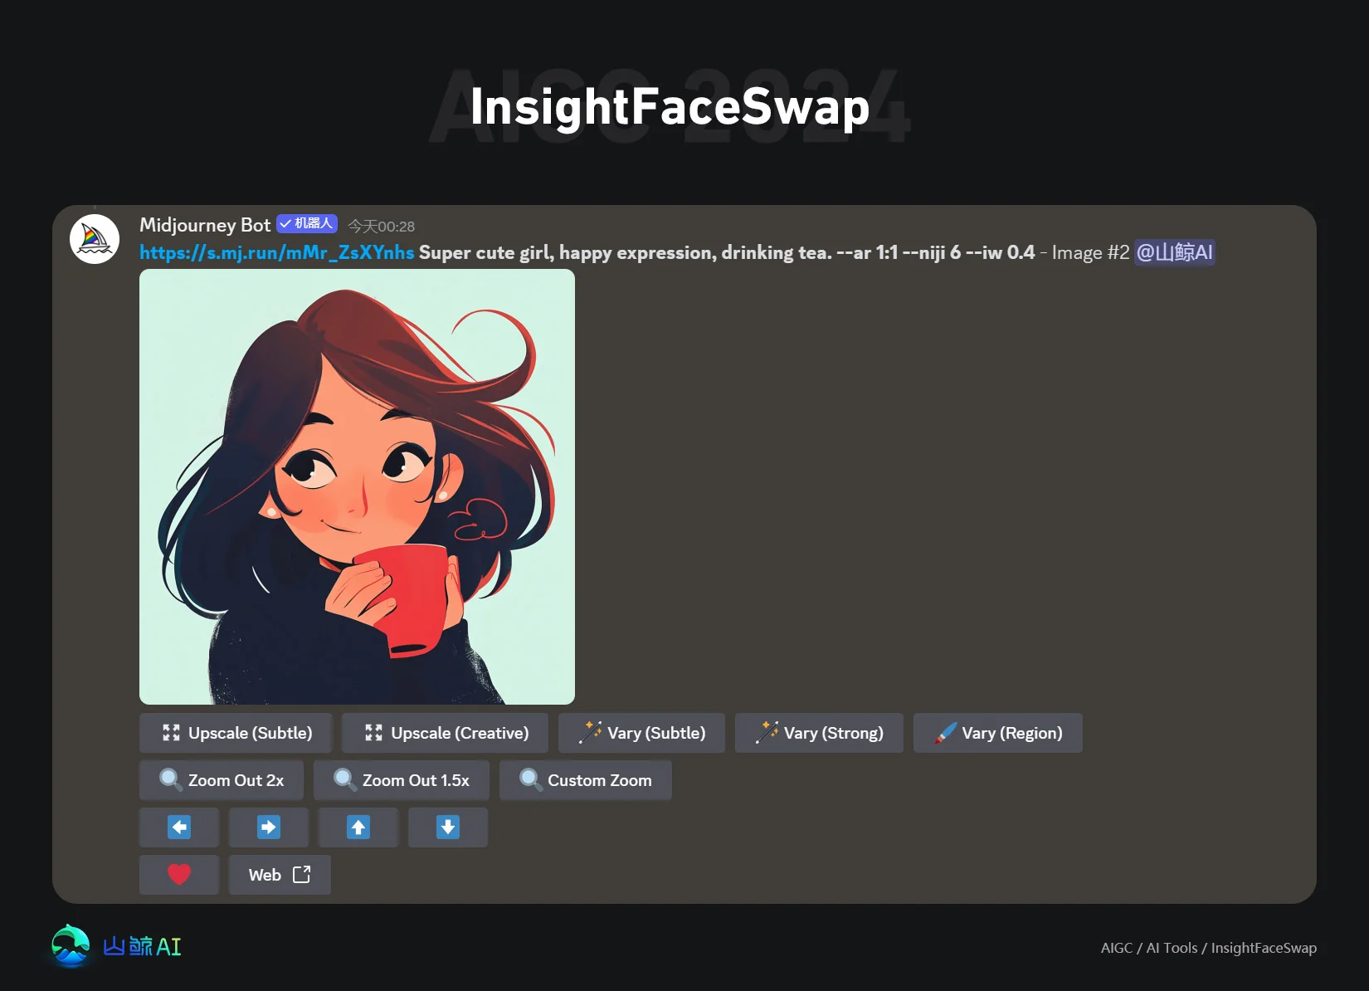
Task: Click the Midjourney Bot avatar
Action: point(95,237)
